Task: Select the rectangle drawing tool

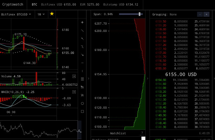Action: point(82,111)
